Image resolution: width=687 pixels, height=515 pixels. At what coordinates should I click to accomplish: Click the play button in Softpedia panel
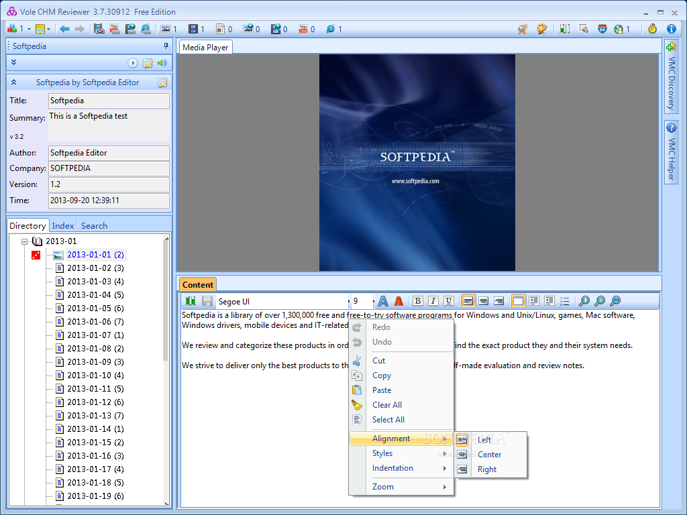[133, 63]
